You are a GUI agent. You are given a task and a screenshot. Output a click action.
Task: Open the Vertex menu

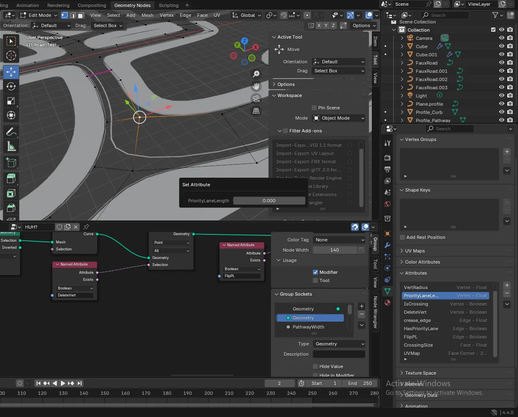pyautogui.click(x=167, y=15)
